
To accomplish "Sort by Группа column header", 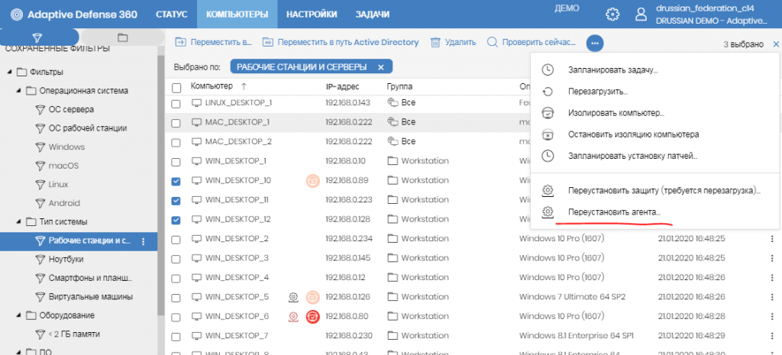I will pyautogui.click(x=399, y=86).
